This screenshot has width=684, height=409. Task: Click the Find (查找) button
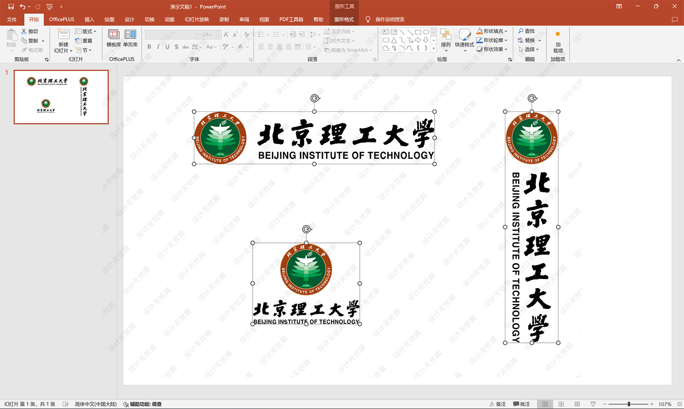coord(526,31)
